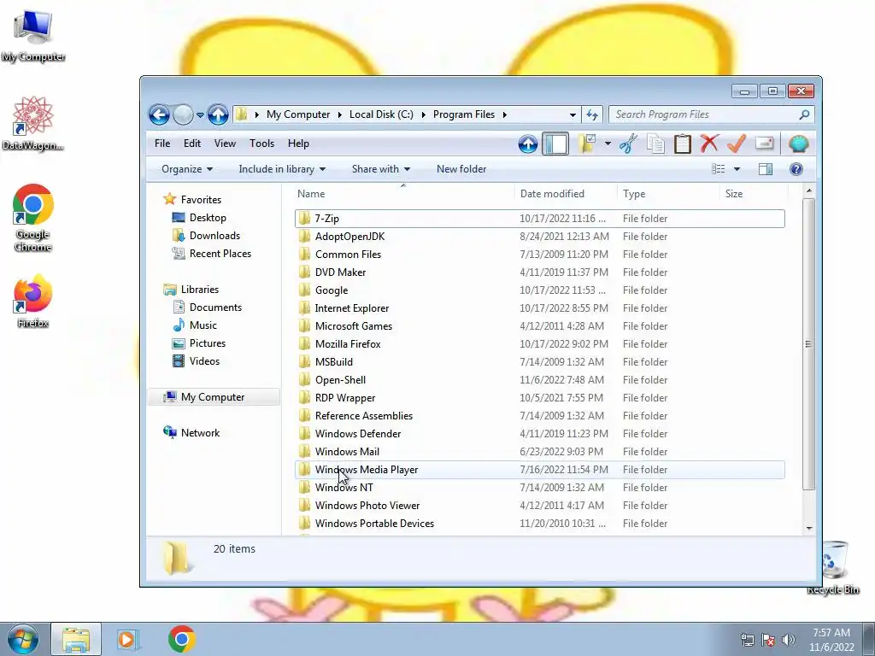Expand the address bar previous locations dropdown
The height and width of the screenshot is (656, 875).
[573, 115]
